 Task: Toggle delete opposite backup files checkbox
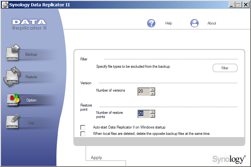[83, 134]
